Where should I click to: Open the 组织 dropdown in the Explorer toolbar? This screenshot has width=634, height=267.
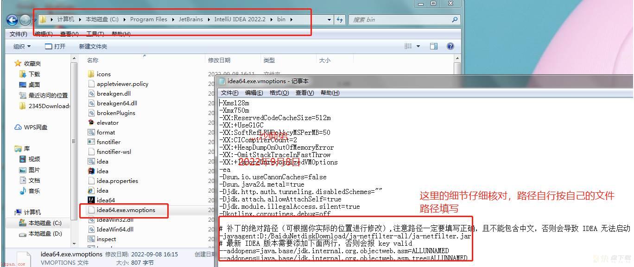(x=22, y=46)
